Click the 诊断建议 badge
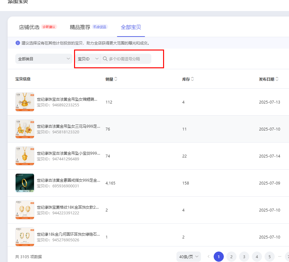 point(49,27)
